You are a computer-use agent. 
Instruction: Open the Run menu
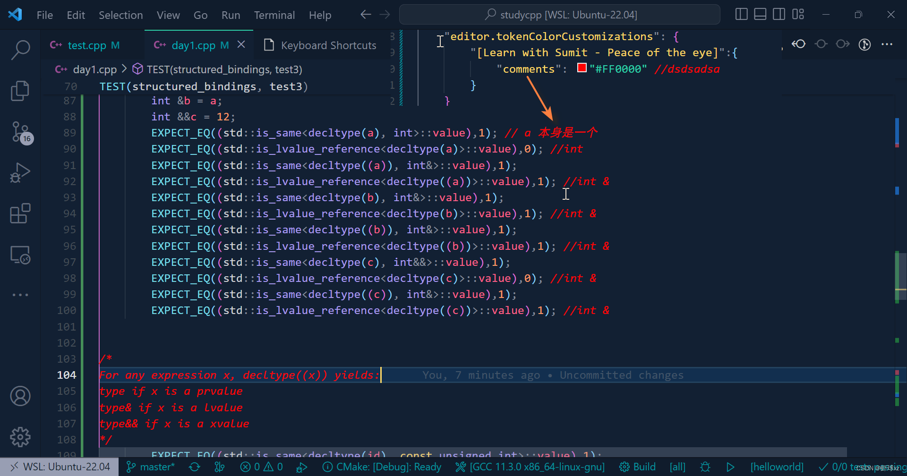[231, 15]
